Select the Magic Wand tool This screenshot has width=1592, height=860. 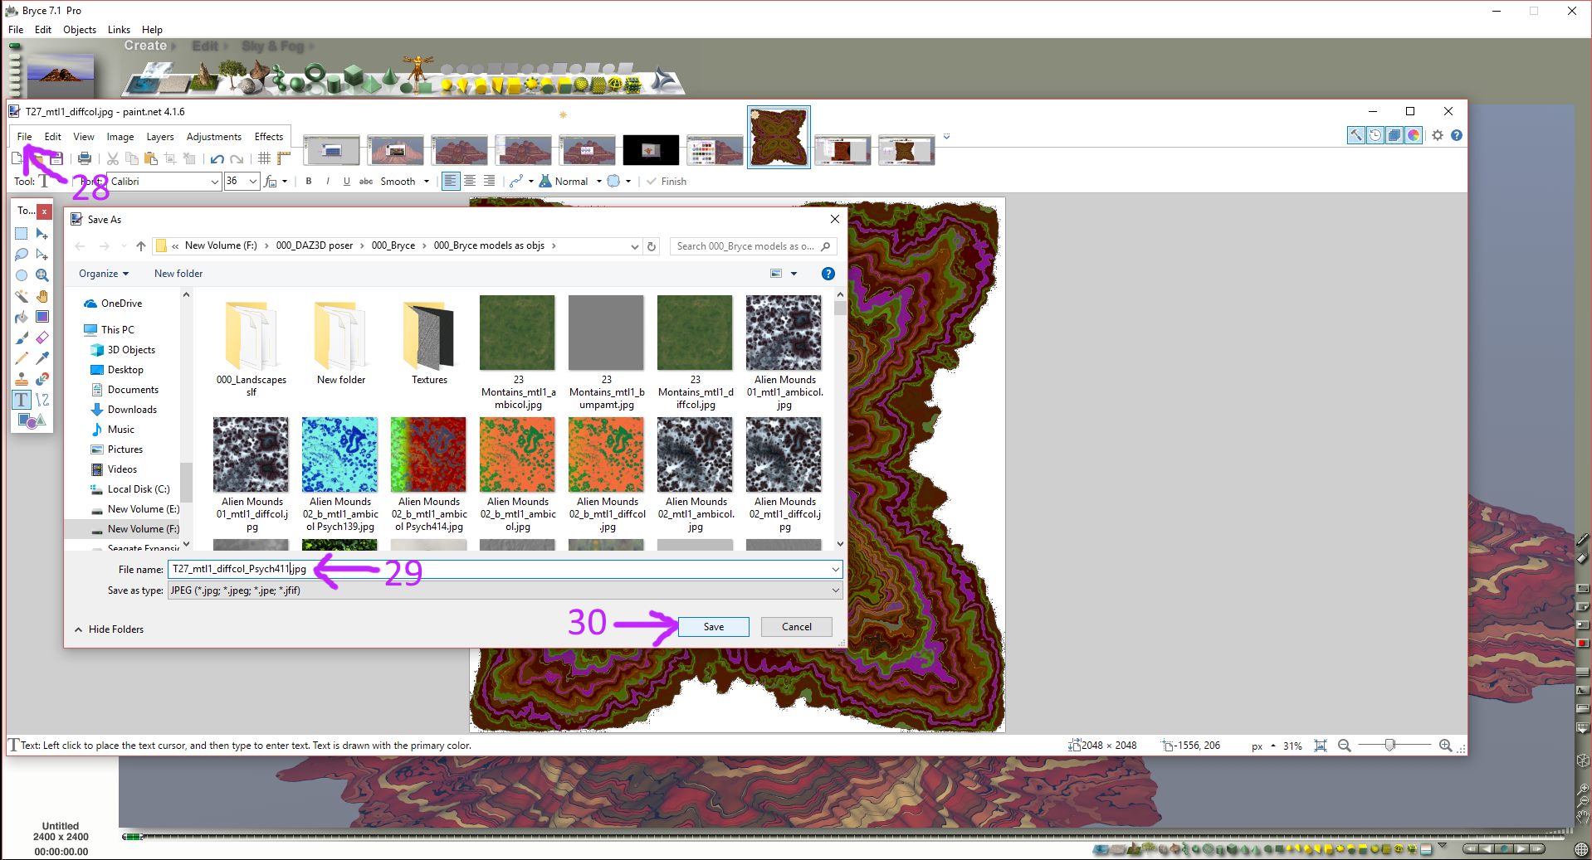tap(22, 296)
